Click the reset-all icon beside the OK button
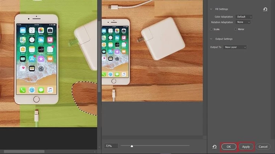 [x=215, y=147]
